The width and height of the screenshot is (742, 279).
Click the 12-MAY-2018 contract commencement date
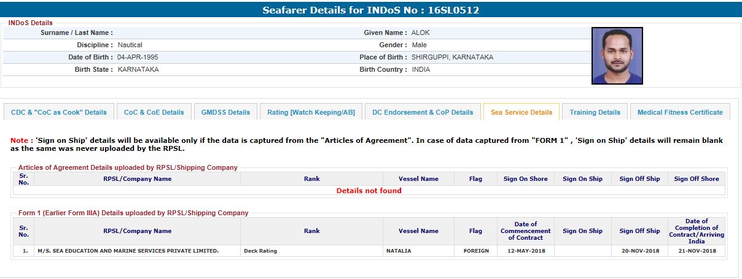tap(525, 251)
